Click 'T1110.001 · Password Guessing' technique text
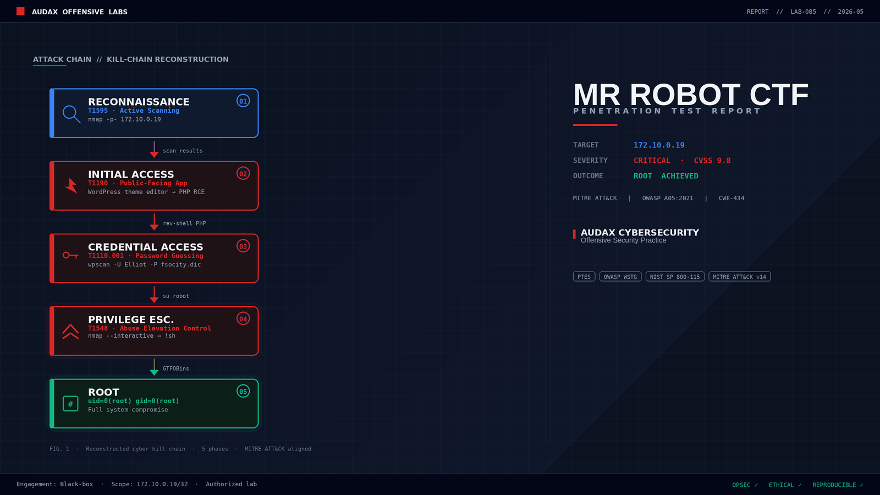880x495 pixels. 146,256
